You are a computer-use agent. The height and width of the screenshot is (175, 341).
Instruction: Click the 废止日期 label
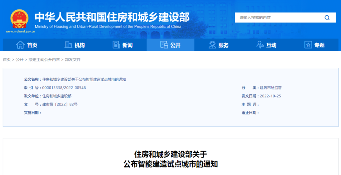point(250,113)
